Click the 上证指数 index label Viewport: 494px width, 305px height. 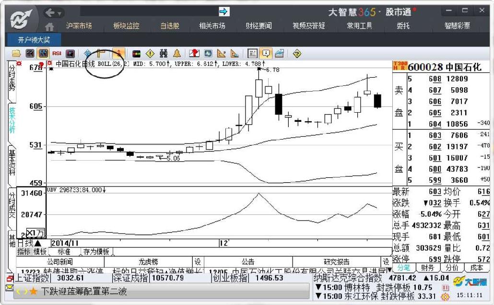tap(32, 278)
